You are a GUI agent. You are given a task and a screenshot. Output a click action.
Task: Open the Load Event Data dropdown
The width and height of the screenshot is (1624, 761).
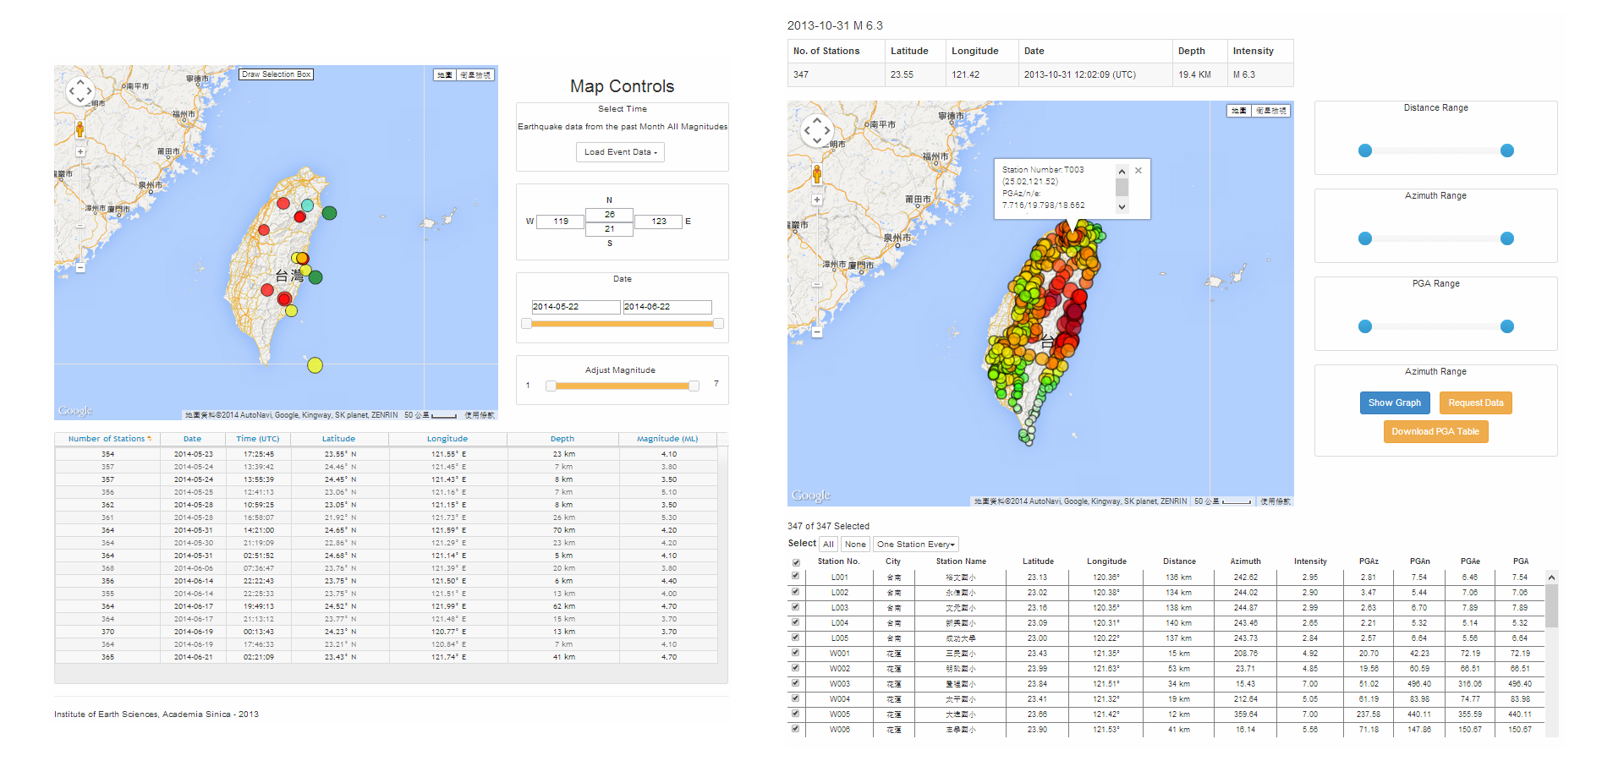pos(620,152)
